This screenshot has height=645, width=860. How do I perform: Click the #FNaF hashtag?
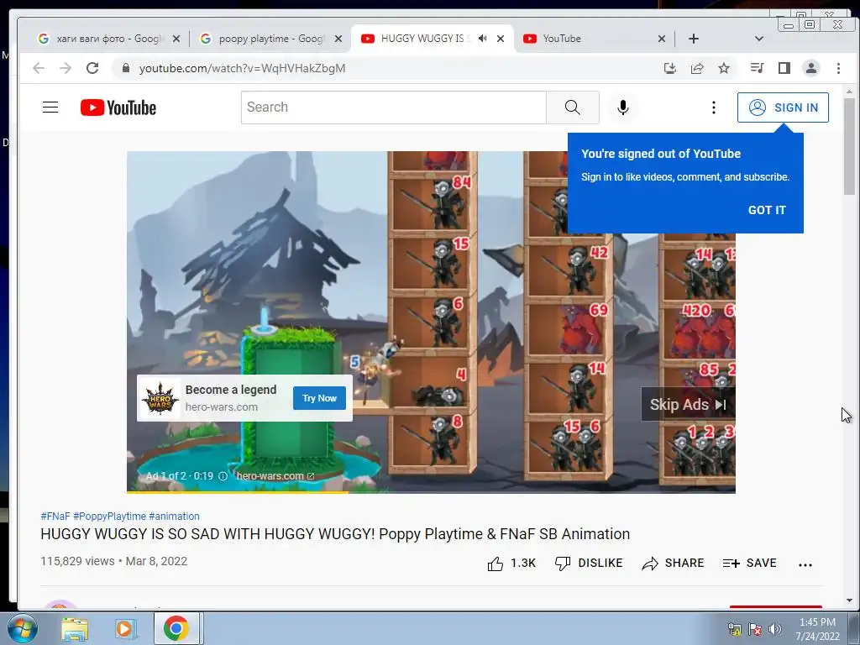[55, 517]
